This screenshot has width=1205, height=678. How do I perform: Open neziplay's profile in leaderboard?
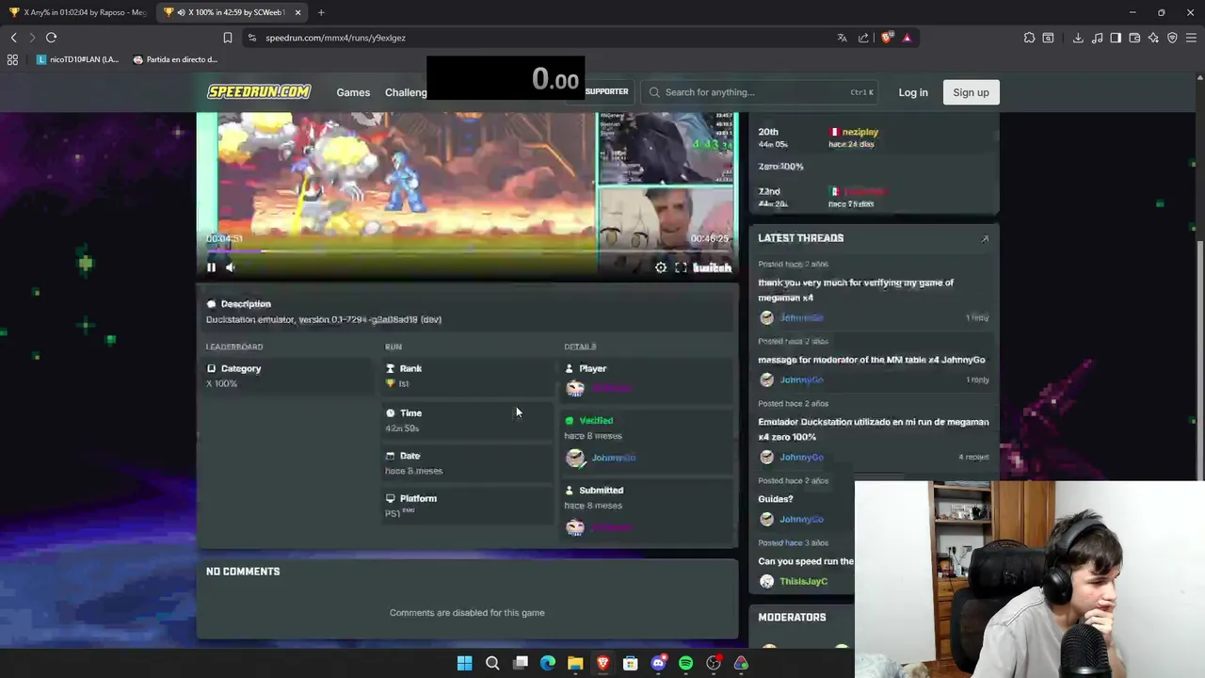(860, 132)
